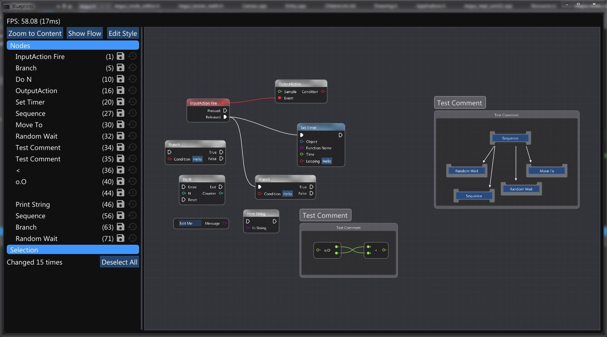Image resolution: width=607 pixels, height=337 pixels.
Task: Click the red Event pin on OutputAction node
Action: [279, 98]
